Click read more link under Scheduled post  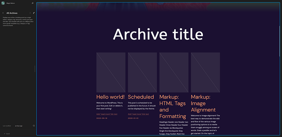[138, 114]
